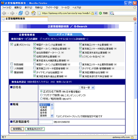
Task: Click the stop loading icon
Action: coord(27,13)
